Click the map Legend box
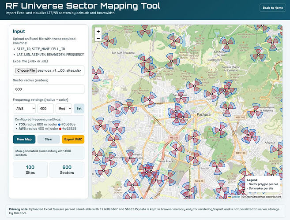The width and height of the screenshot is (290, 220). pos(261,184)
